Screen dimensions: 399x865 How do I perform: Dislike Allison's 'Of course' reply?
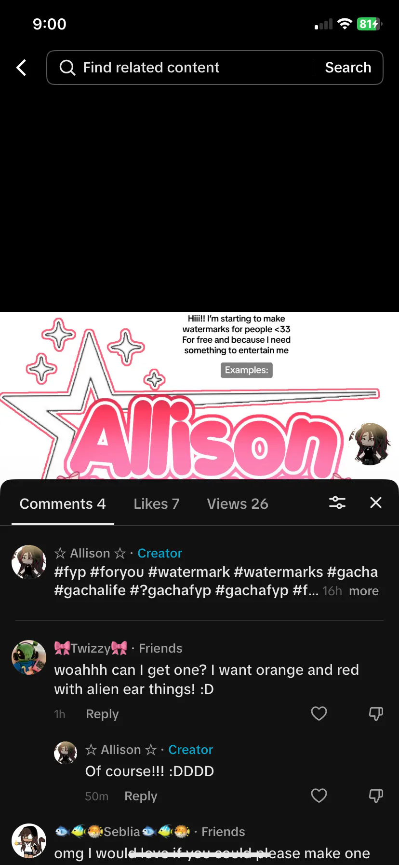(376, 795)
